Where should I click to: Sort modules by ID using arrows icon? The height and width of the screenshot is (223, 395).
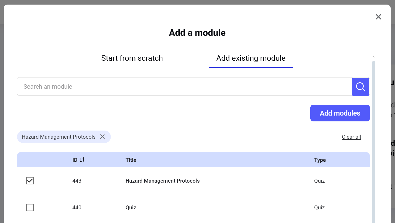82,160
